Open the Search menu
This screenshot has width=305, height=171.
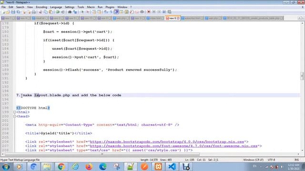click(x=20, y=7)
